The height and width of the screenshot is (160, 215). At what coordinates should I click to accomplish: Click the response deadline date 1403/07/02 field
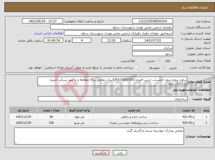(153, 40)
